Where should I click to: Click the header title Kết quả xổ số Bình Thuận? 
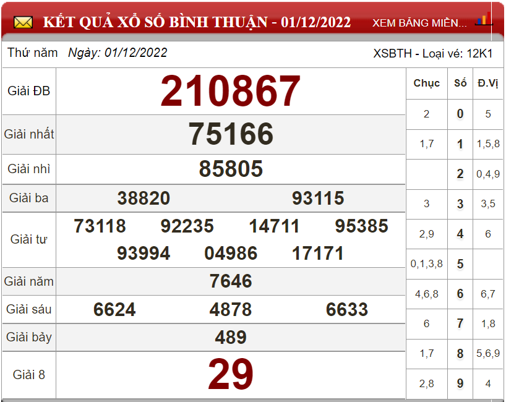click(x=197, y=22)
